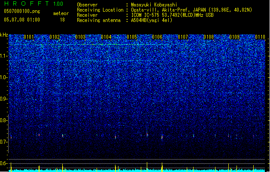Click the ICOM IC-575 receiver value
The image size is (270, 172).
173,15
